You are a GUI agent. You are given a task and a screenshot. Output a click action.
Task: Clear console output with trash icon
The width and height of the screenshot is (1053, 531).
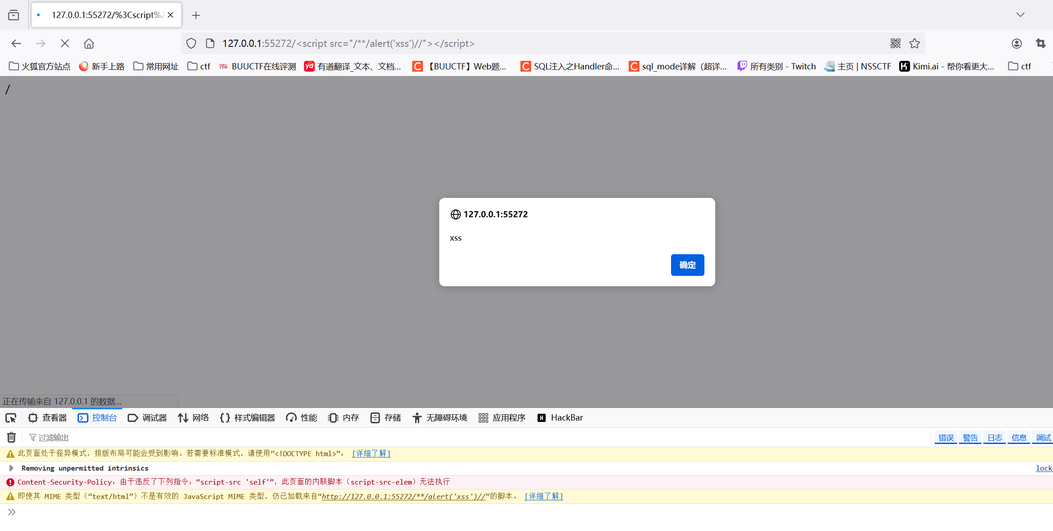pos(11,437)
